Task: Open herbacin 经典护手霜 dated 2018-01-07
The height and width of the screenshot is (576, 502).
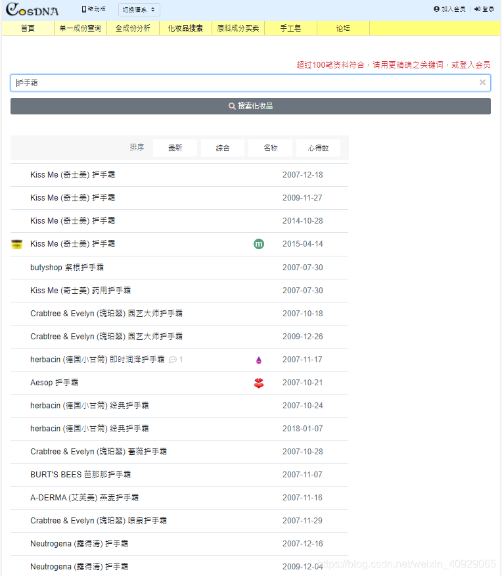Action: click(89, 429)
